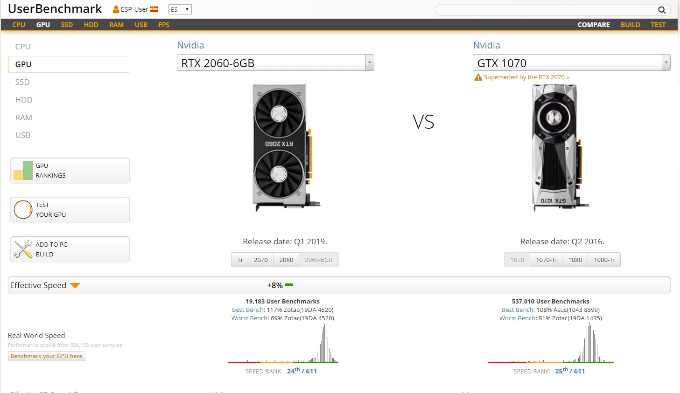Screen dimensions: 680x393
Task: Select the GPU tab in the sidebar
Action: coord(69,64)
